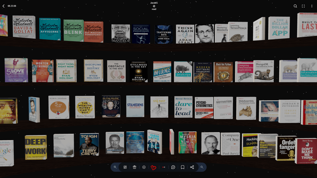Open comments with the speech bubble icon
317x178 pixels.
pos(173,167)
